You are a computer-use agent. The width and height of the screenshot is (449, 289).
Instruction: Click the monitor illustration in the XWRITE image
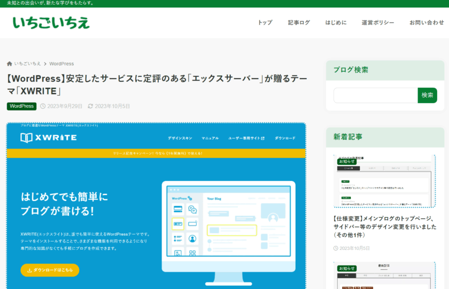(229, 233)
